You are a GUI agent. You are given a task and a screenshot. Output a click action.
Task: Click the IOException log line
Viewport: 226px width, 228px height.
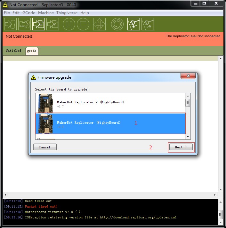point(101,217)
